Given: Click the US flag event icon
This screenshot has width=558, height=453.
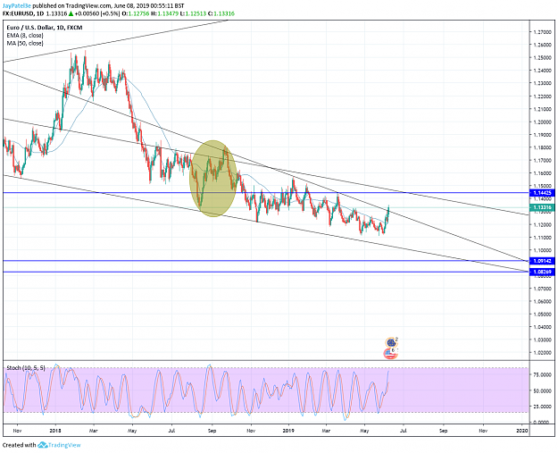Looking at the screenshot, I should 390,353.
